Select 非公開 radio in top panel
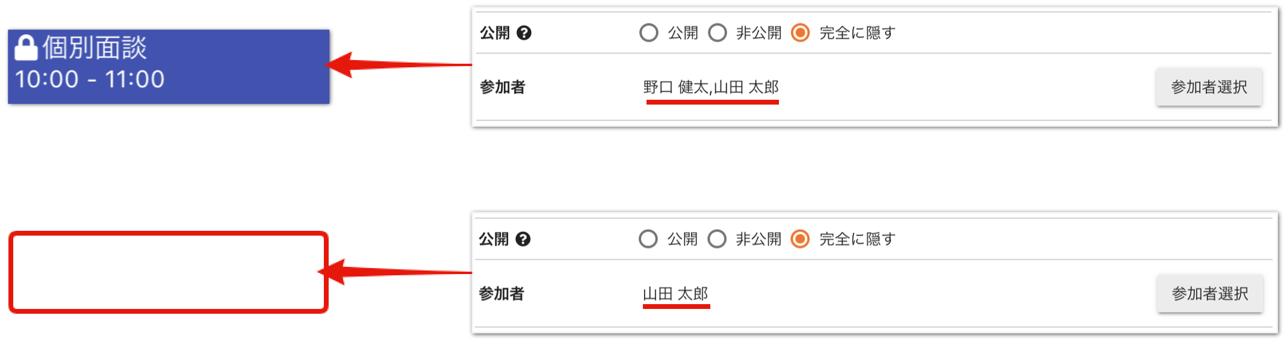The image size is (1287, 345). point(717,32)
